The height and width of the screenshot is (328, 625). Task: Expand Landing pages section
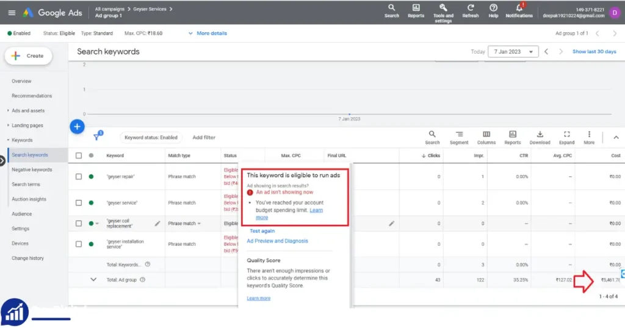pyautogui.click(x=24, y=126)
